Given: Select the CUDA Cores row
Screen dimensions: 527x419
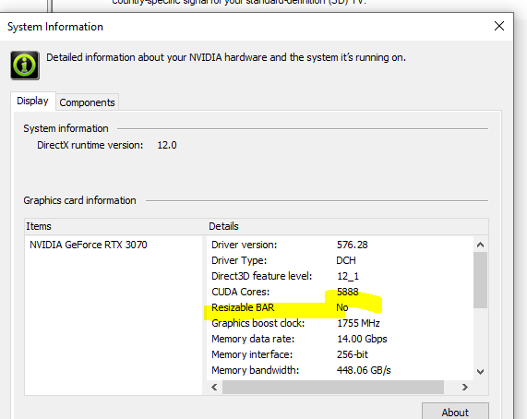Looking at the screenshot, I should coord(340,292).
